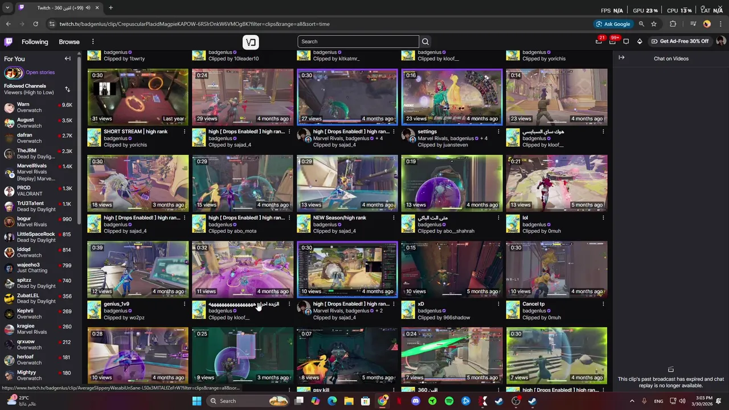Open Microsoft Store from taskbar

(x=366, y=401)
